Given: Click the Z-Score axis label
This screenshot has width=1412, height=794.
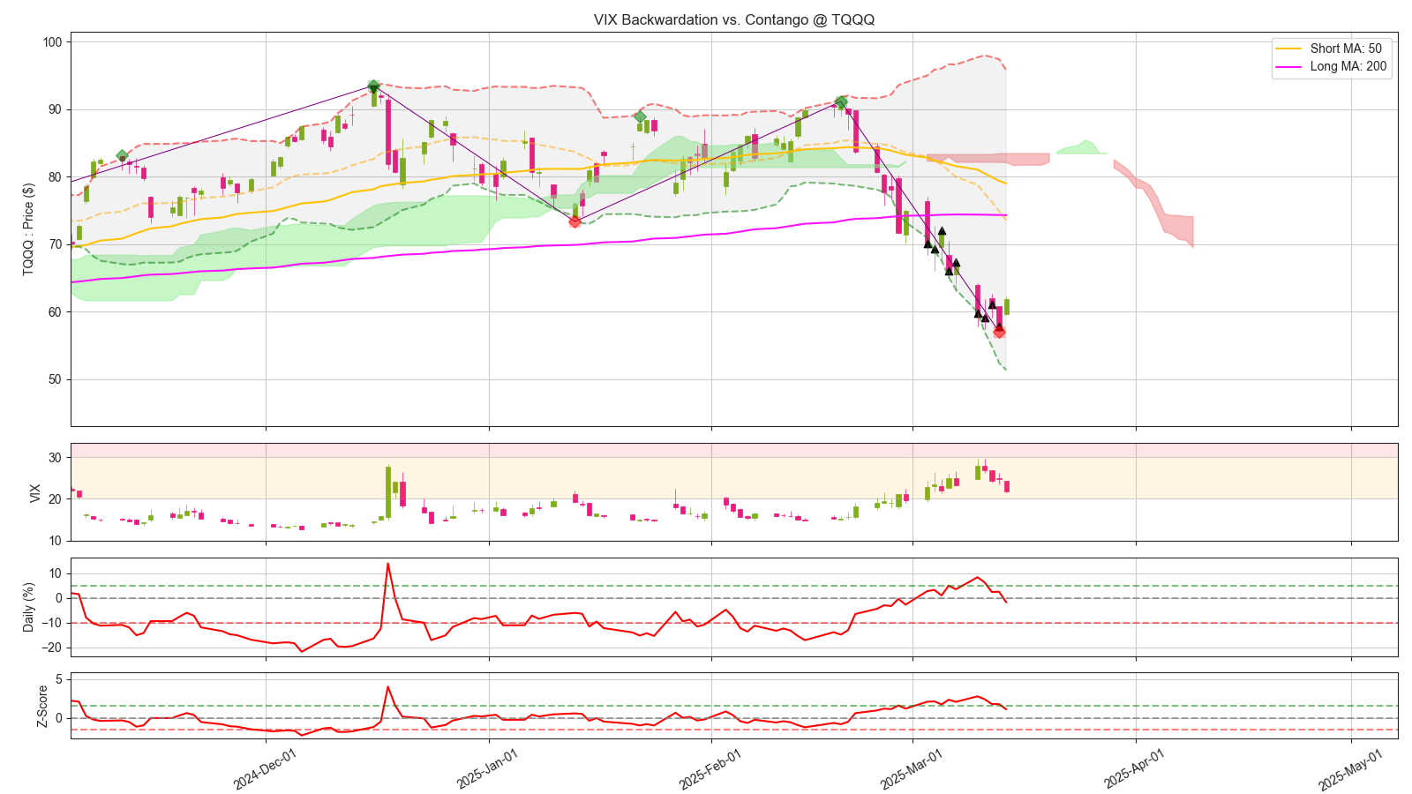Looking at the screenshot, I should 42,706.
